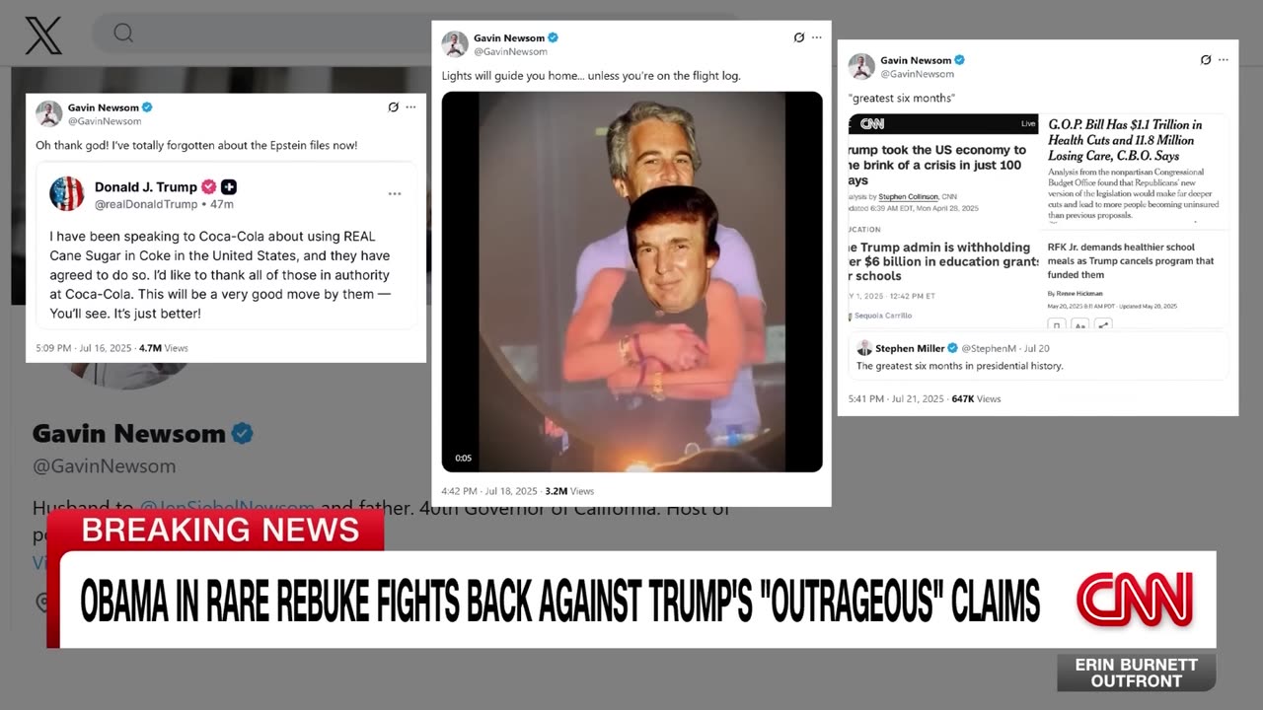Play the video in the flight log tweet
Screen dimensions: 1263x710
631,282
